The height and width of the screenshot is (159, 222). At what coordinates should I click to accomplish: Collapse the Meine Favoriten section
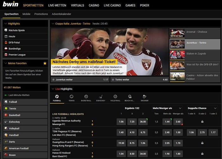coord(6,63)
